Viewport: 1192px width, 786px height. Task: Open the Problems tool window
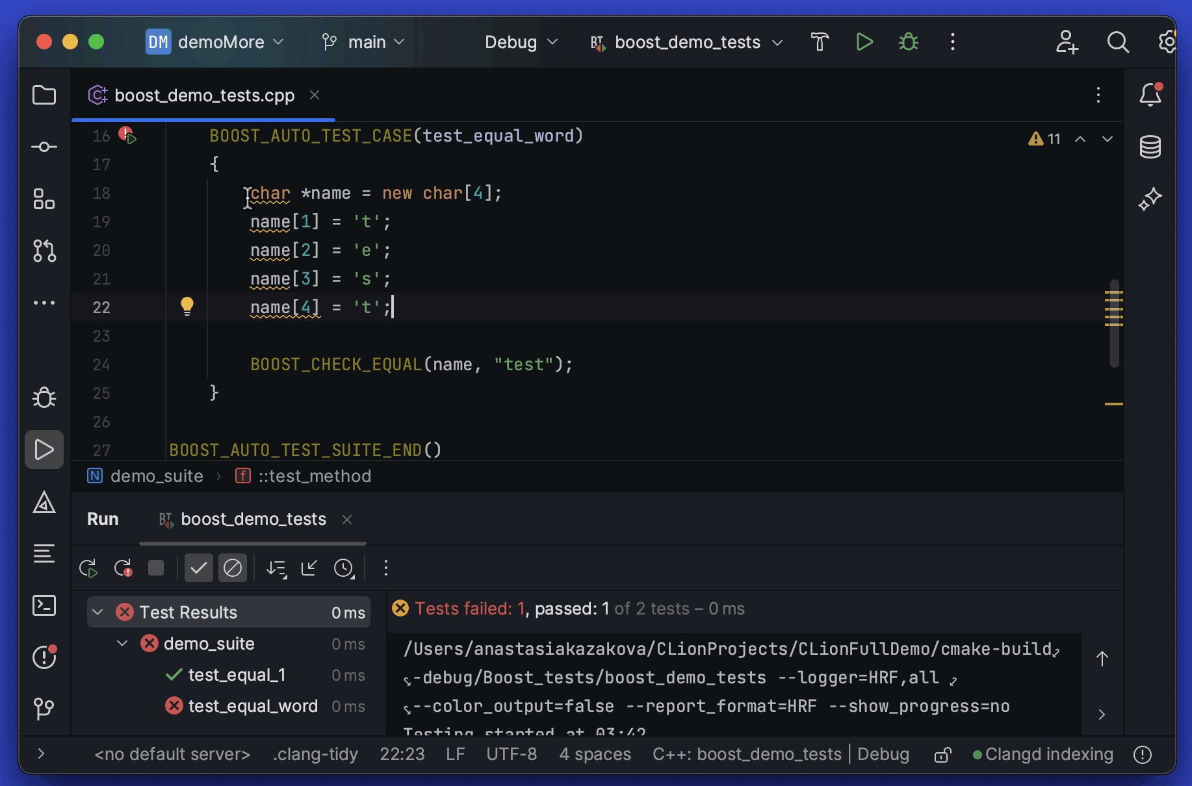tap(44, 657)
